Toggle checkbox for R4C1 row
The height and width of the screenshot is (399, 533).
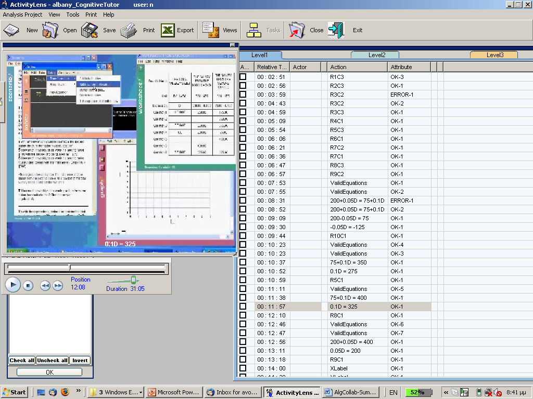coord(243,121)
